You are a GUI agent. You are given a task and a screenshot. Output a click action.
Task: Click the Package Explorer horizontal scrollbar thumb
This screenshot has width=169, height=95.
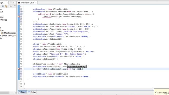click(4, 93)
